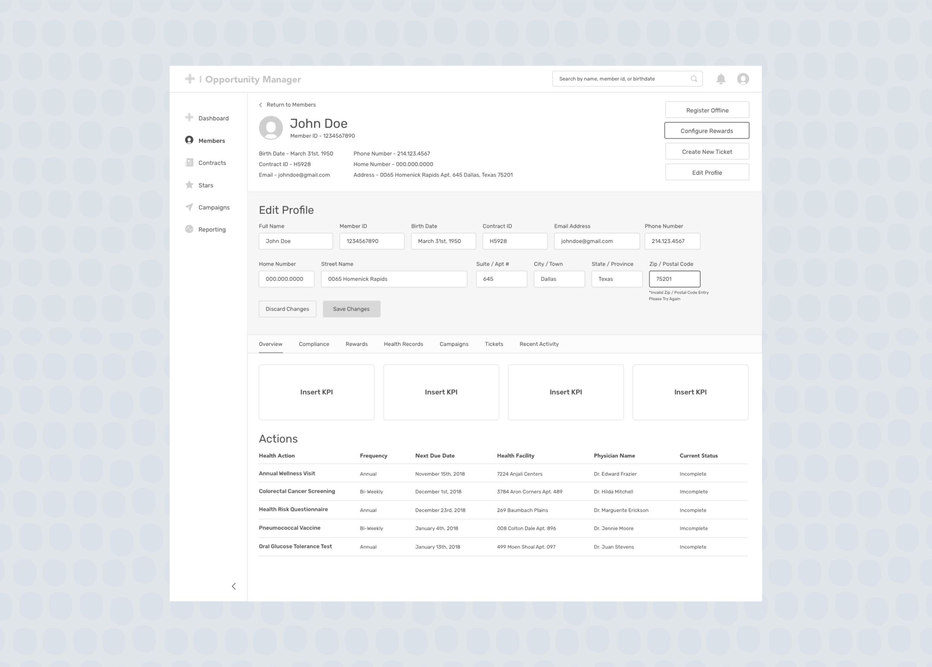The image size is (932, 667).
Task: Open Contracts in the sidebar
Action: pos(212,163)
